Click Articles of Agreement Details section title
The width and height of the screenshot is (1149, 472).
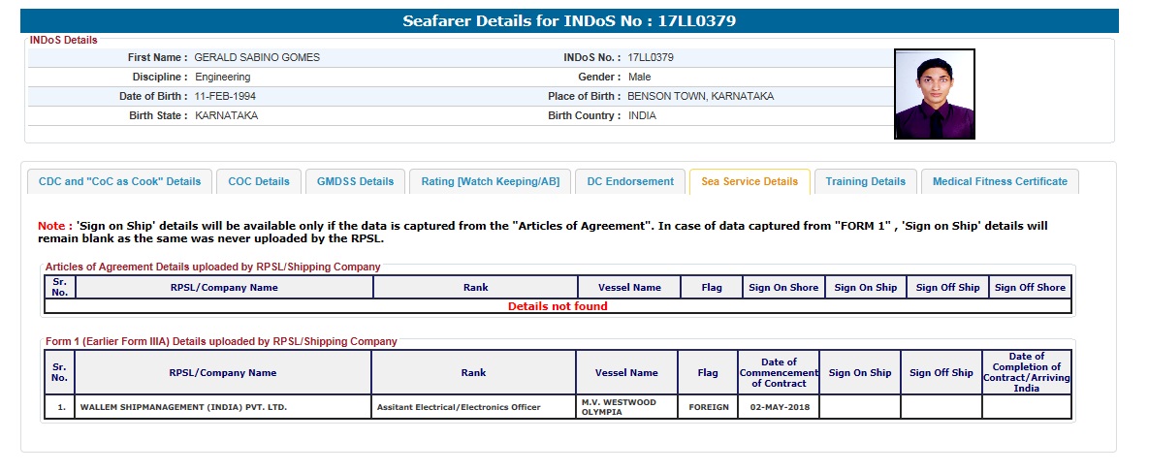click(x=213, y=267)
